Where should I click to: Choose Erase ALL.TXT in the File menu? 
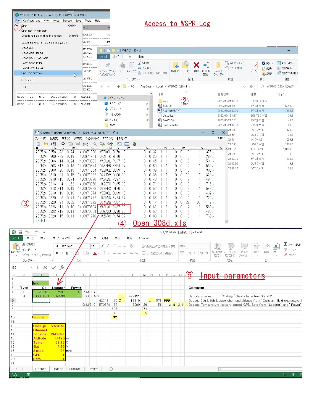[30, 48]
